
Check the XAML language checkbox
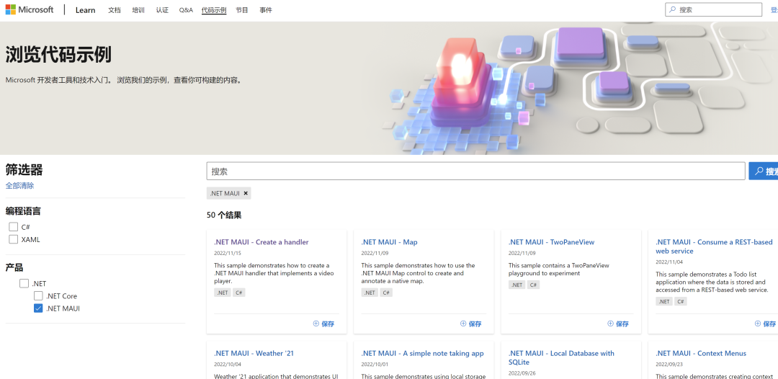click(14, 239)
